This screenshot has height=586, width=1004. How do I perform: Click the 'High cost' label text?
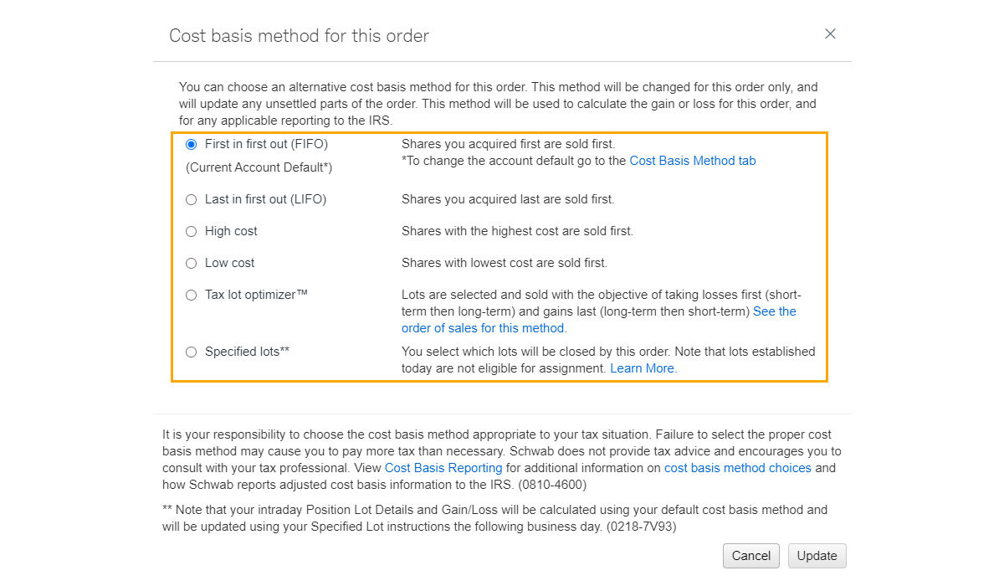point(231,231)
